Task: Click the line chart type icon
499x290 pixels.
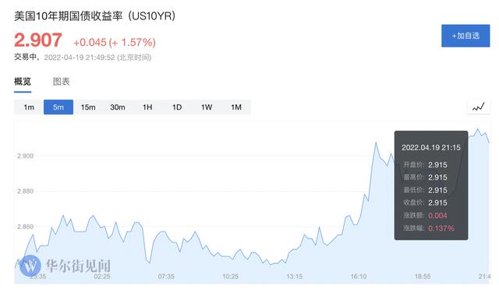Action: coord(478,107)
